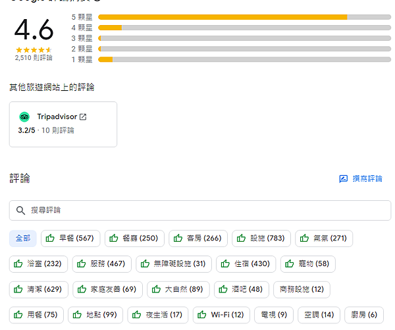Click the 2,510 則評論 count
Screen dimensions: 395x330
coord(34,58)
